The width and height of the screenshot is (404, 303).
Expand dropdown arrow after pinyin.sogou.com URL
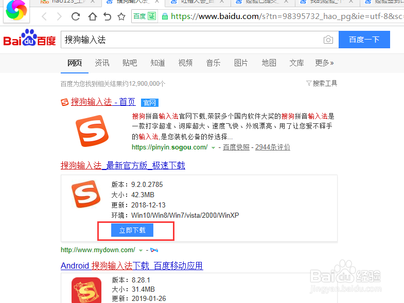tap(213, 147)
